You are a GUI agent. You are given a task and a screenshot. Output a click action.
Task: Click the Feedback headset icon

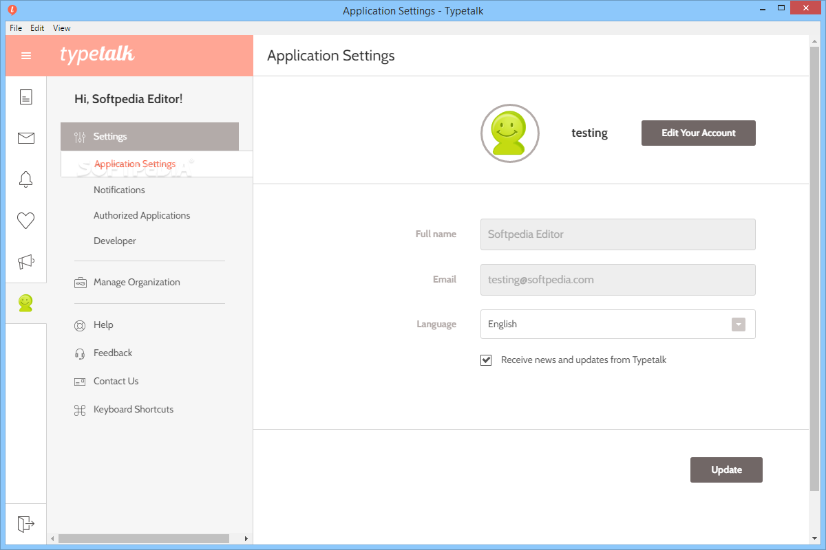click(x=80, y=353)
